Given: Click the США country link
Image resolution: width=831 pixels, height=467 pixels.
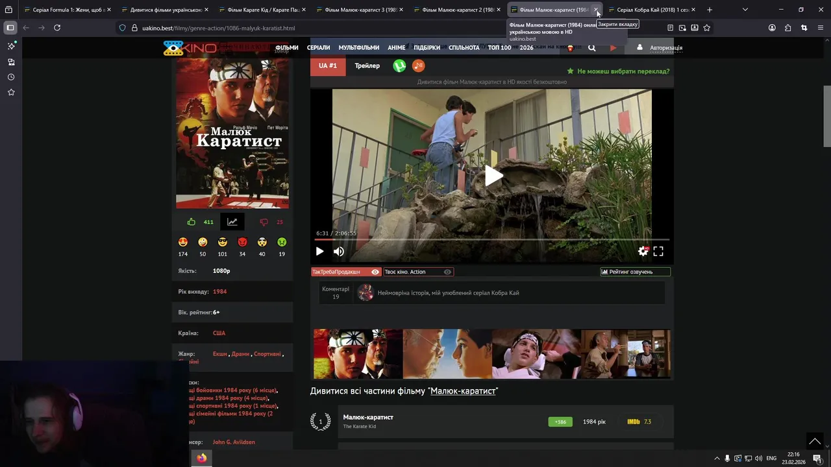Looking at the screenshot, I should pyautogui.click(x=219, y=333).
